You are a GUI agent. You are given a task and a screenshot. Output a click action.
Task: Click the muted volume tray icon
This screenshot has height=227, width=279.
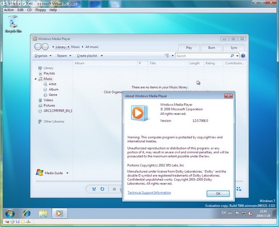tap(251, 214)
